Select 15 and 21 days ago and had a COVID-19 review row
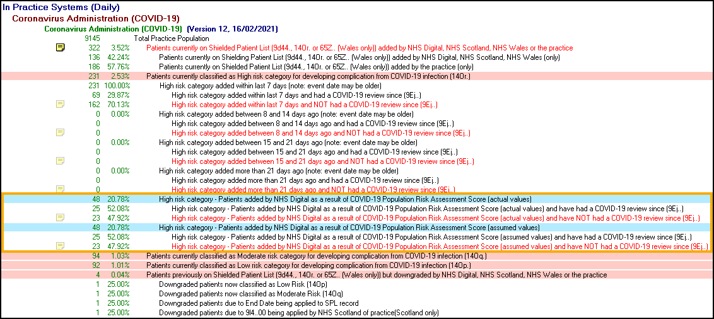The height and width of the screenshot is (319, 714). click(x=315, y=152)
